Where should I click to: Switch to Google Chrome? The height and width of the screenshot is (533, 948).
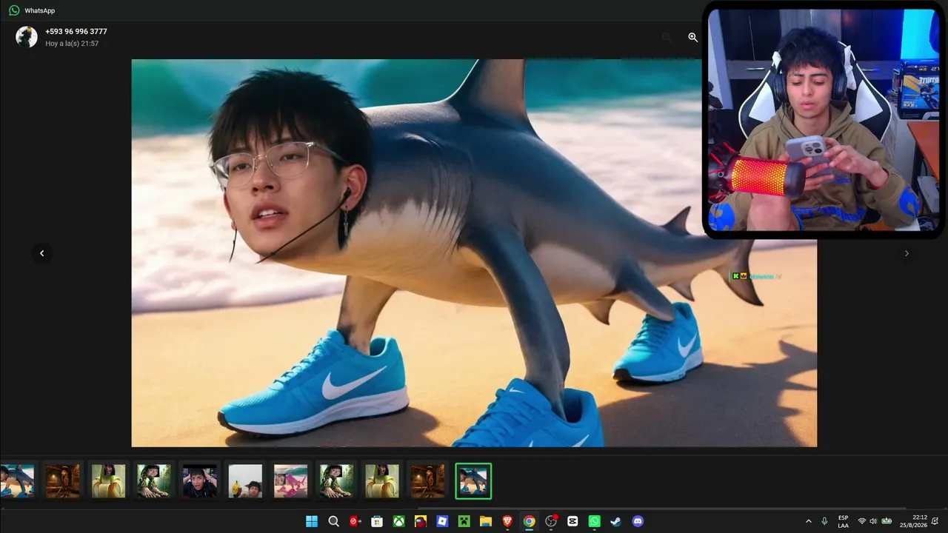pyautogui.click(x=529, y=521)
